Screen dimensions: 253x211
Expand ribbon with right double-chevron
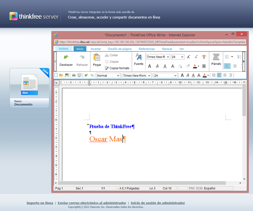tap(244, 61)
